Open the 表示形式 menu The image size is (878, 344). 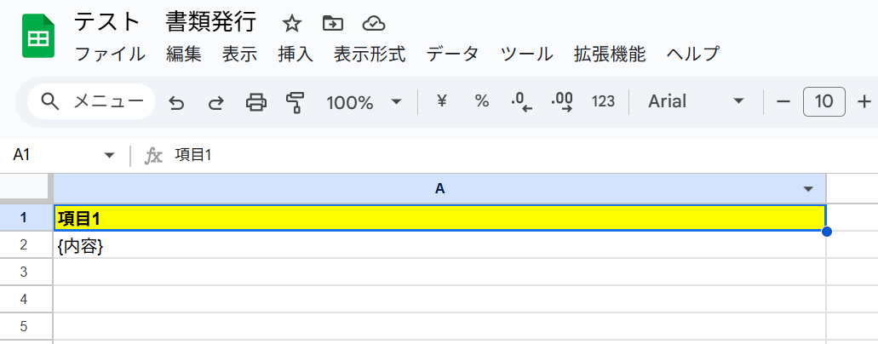point(370,54)
